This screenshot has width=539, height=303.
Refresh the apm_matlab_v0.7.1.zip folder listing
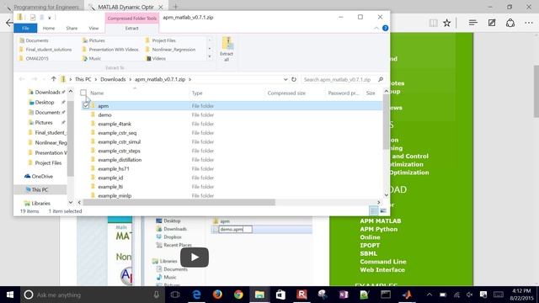click(x=294, y=79)
